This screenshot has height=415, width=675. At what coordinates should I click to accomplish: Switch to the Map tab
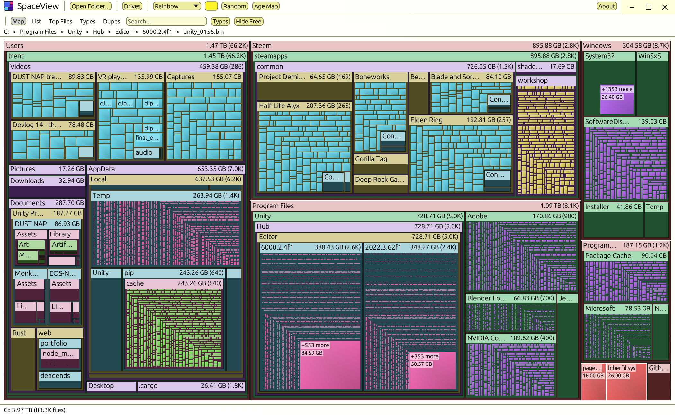pyautogui.click(x=18, y=21)
